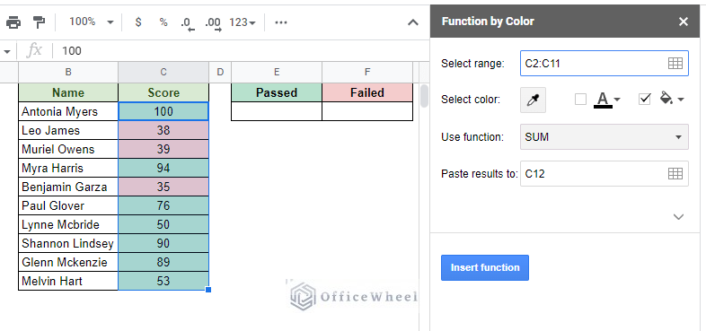Click the Failed header cell

click(367, 92)
